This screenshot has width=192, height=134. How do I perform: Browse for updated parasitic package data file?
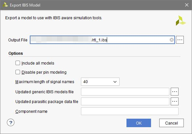coord(175,101)
